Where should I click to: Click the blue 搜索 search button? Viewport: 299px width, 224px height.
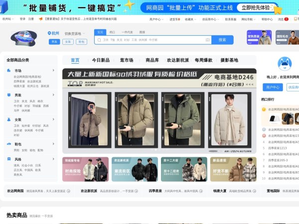[x=222, y=40]
